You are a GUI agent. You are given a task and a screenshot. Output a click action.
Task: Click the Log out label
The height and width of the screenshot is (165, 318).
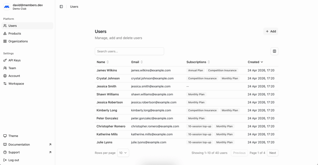tap(14, 160)
